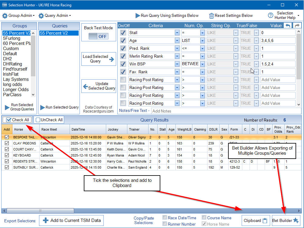Enable the Race Date/Time checkbox
This screenshot has height=228, width=304.
click(x=165, y=218)
